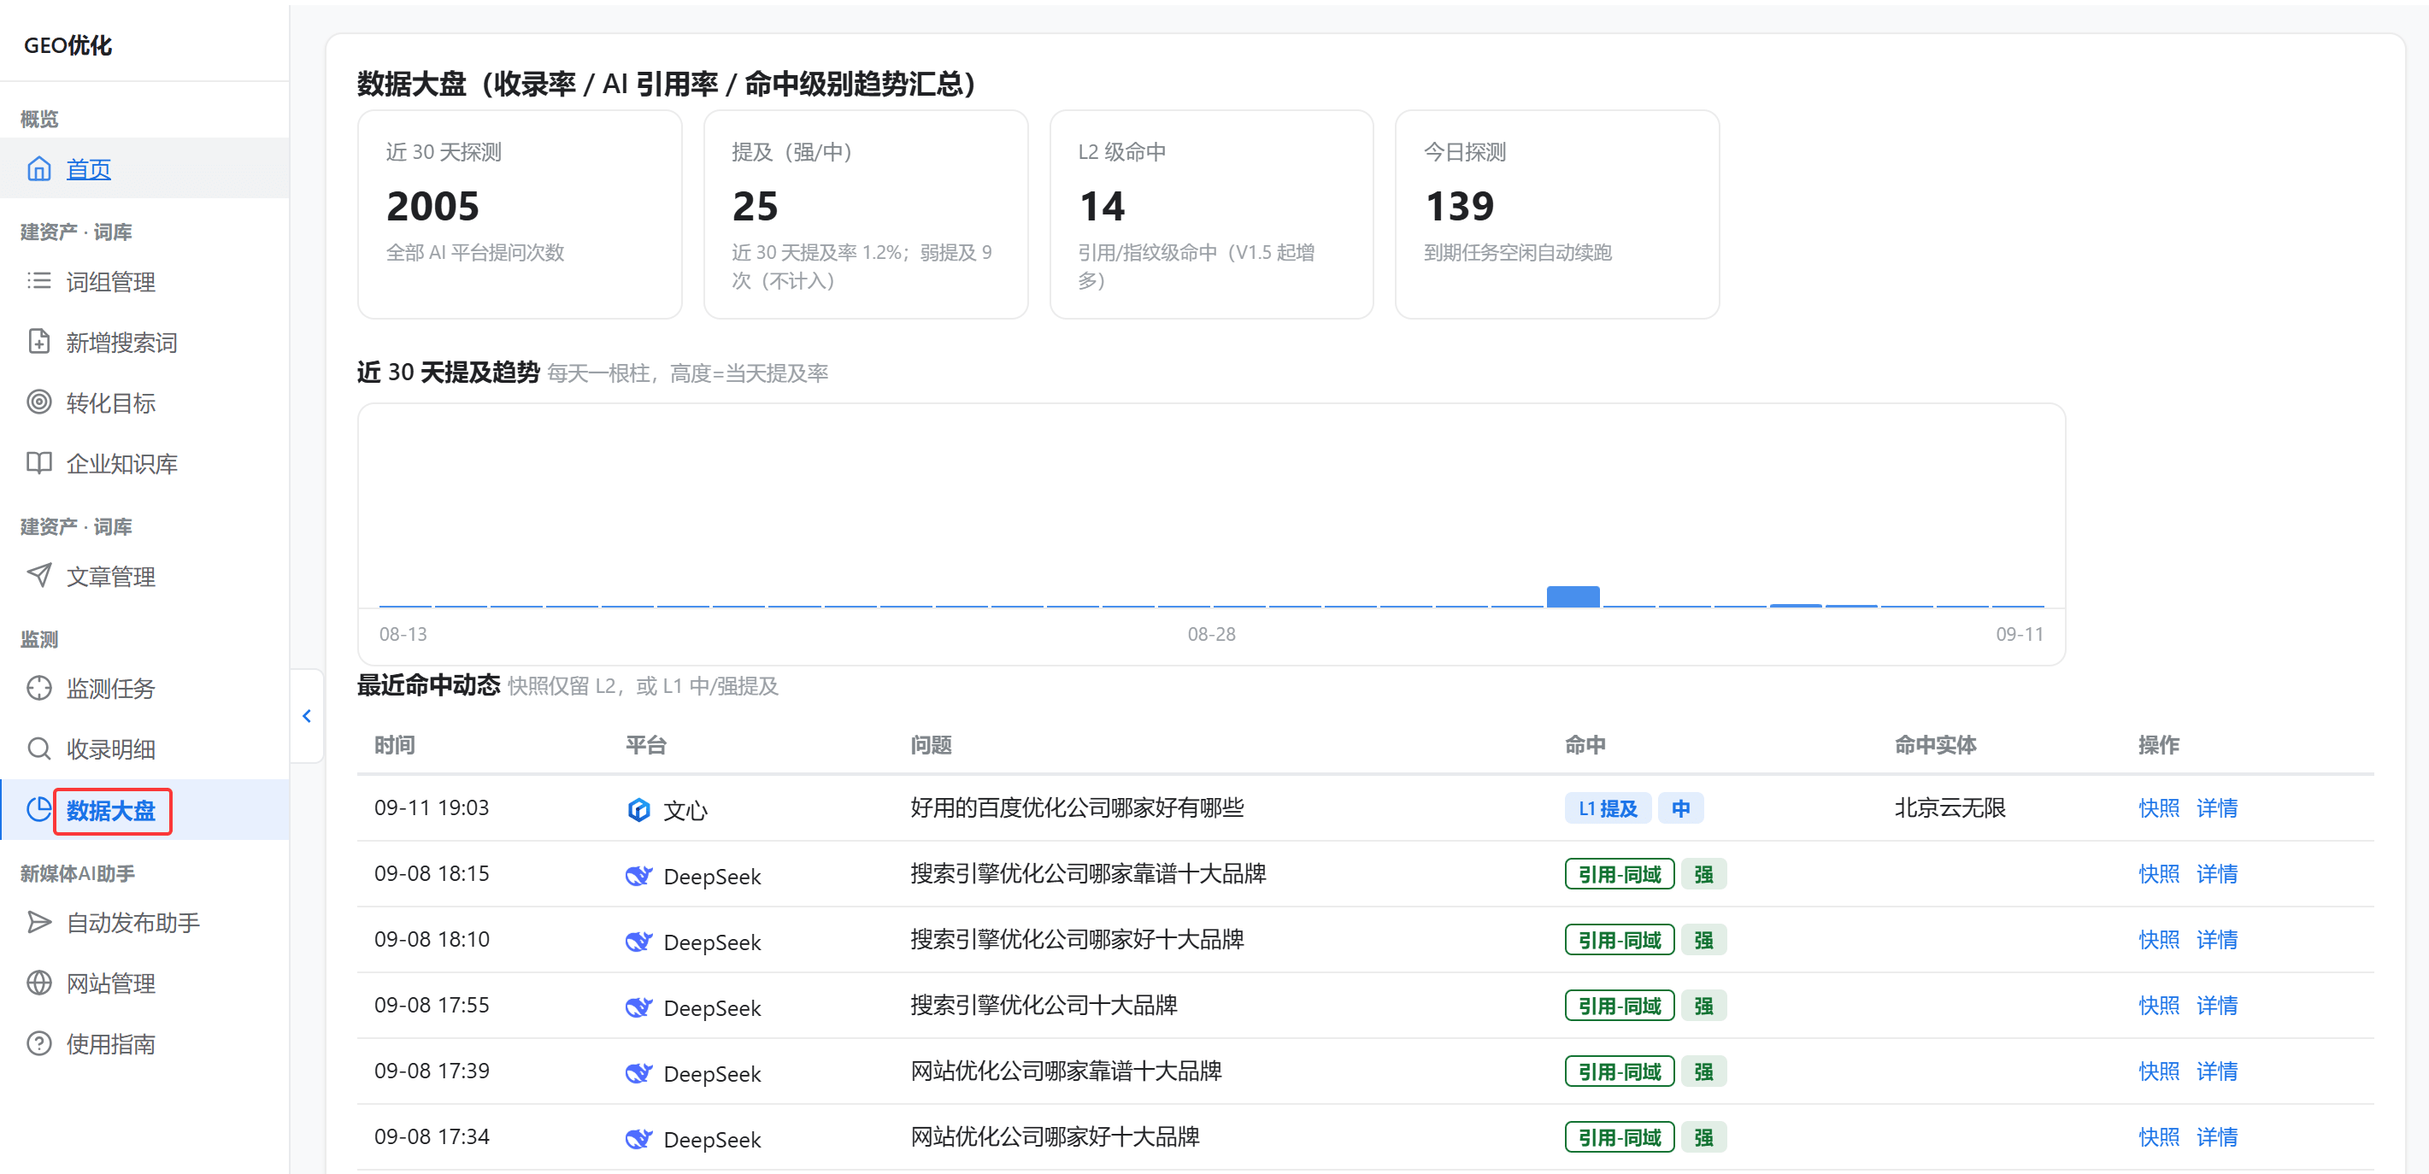This screenshot has height=1174, width=2429.
Task: Click the send icon for 自动发布助手
Action: (38, 922)
